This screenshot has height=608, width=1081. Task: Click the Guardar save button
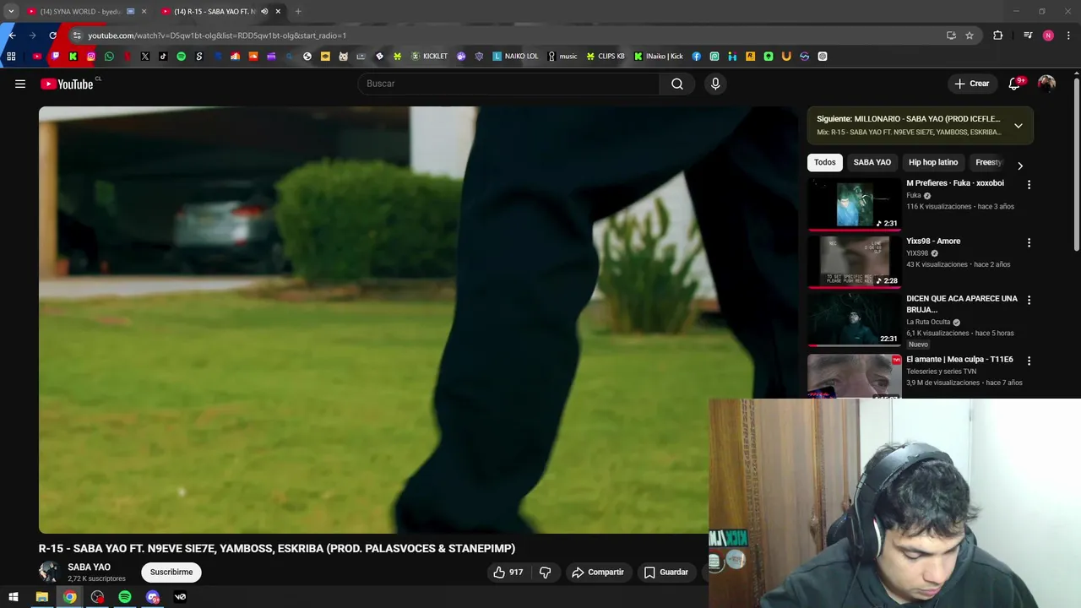pyautogui.click(x=665, y=573)
